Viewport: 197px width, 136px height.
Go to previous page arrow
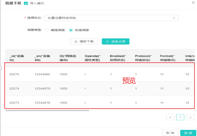tap(170, 117)
